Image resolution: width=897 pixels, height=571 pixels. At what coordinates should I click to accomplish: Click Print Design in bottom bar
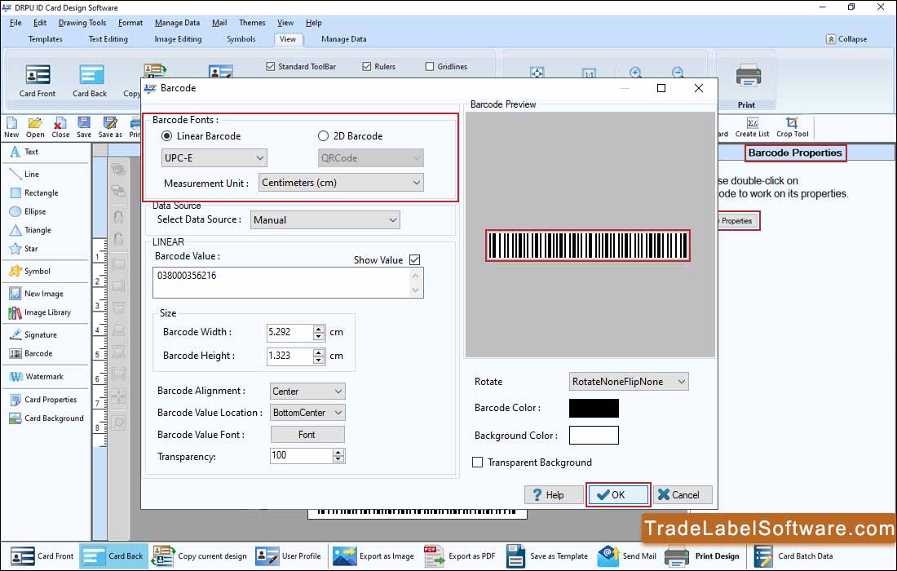click(x=702, y=556)
